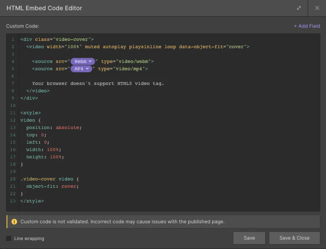Place cursor in the div class="video-cover" line
Image resolution: width=326 pixels, height=249 pixels.
pyautogui.click(x=57, y=39)
